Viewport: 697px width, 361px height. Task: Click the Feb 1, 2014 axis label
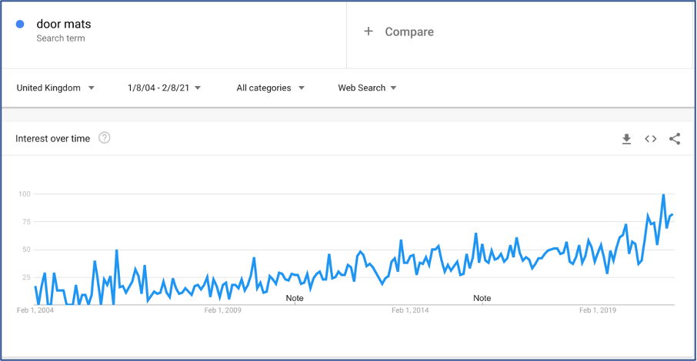pos(410,310)
